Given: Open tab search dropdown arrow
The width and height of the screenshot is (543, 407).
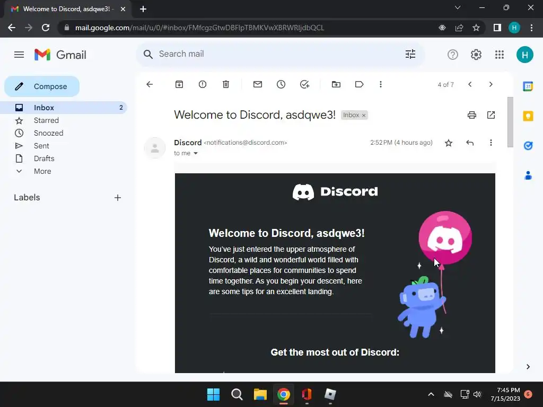Looking at the screenshot, I should coord(458,7).
